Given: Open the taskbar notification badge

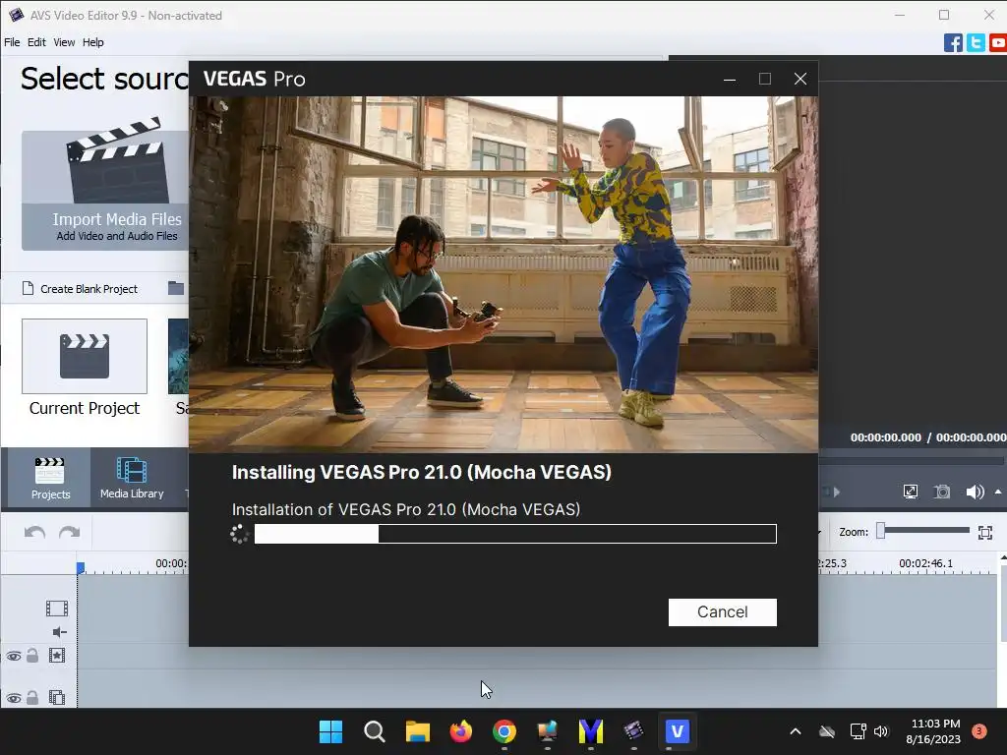Looking at the screenshot, I should click(979, 730).
